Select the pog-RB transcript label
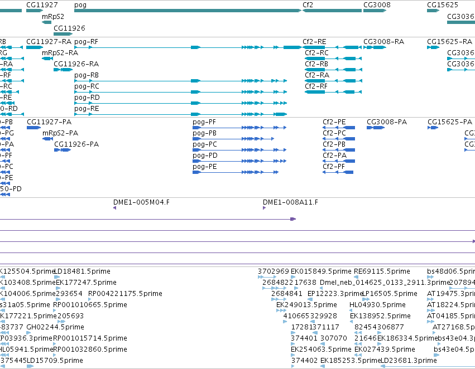Image resolution: width=475 pixels, height=369 pixels. 87,75
